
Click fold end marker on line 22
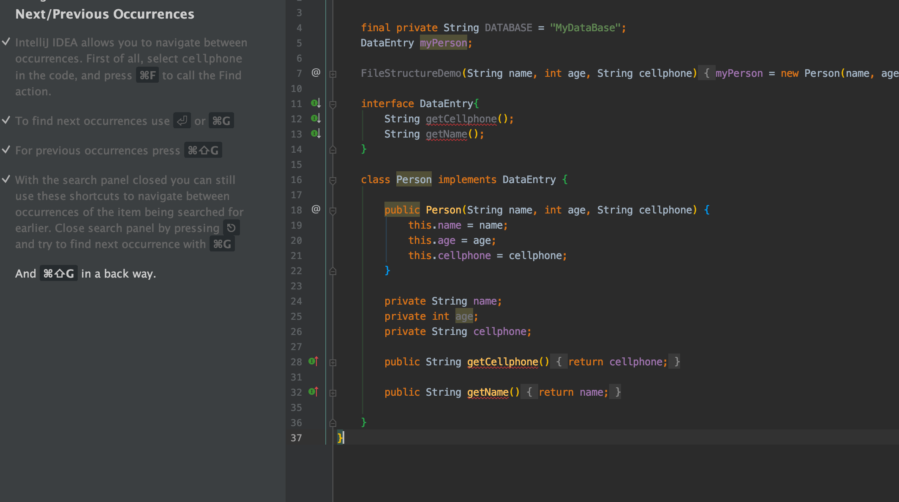pos(333,271)
